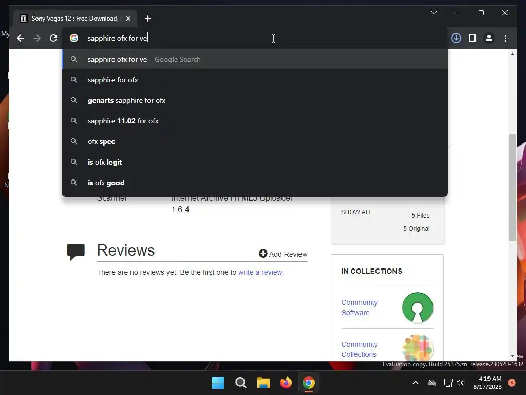
Task: Click the Reviews speech bubble icon
Action: [x=76, y=252]
